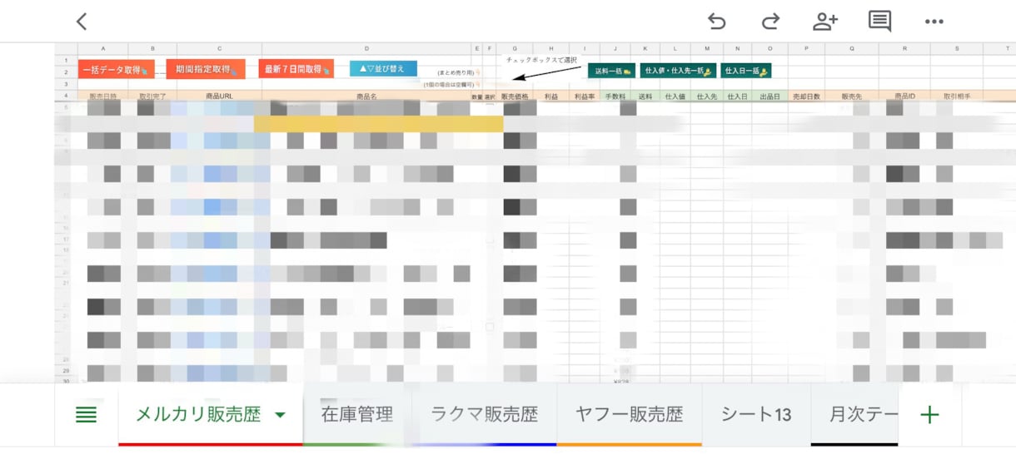Click the チェックボックスで選択 note text
Screen dimensions: 1016x469
tap(541, 60)
